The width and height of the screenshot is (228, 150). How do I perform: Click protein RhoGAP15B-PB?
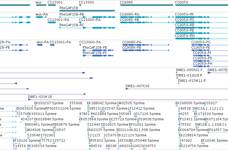pos(95,48)
